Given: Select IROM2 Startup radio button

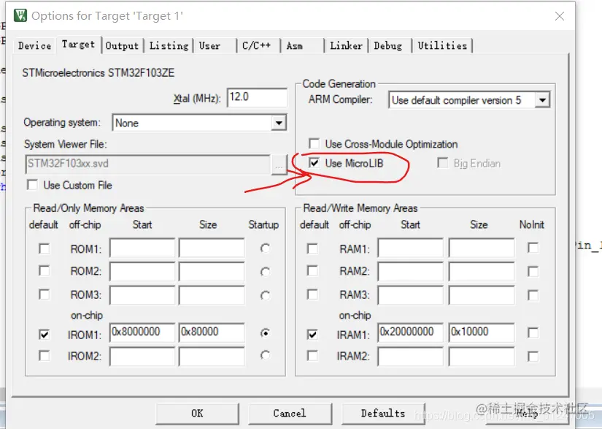Looking at the screenshot, I should (x=265, y=356).
